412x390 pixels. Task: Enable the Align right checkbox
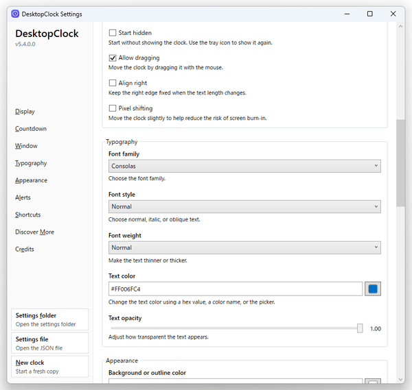(x=113, y=83)
